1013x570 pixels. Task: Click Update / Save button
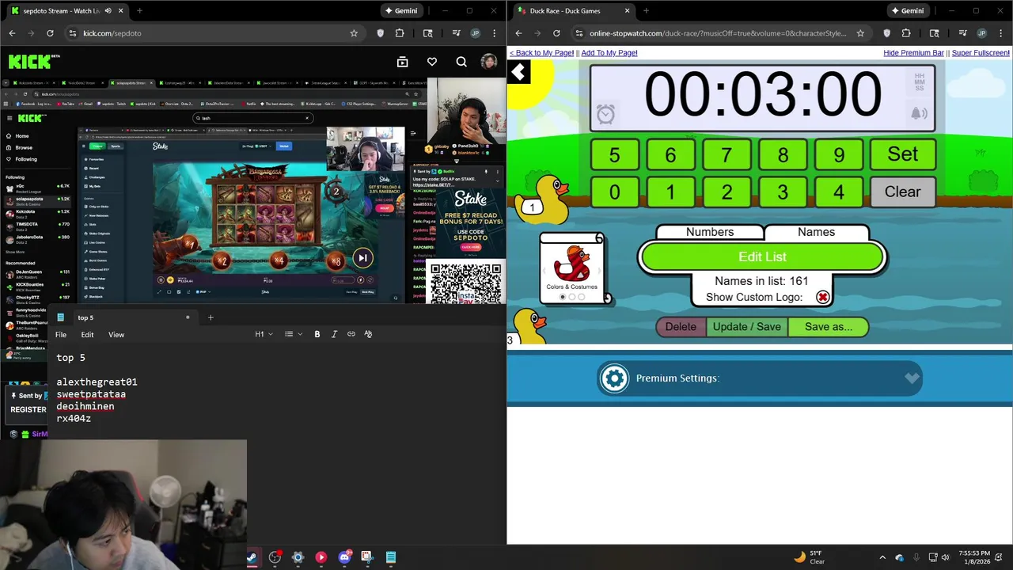click(746, 327)
